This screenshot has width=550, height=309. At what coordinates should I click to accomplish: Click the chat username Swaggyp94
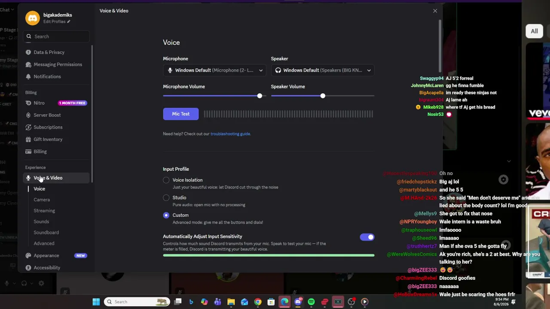431,79
